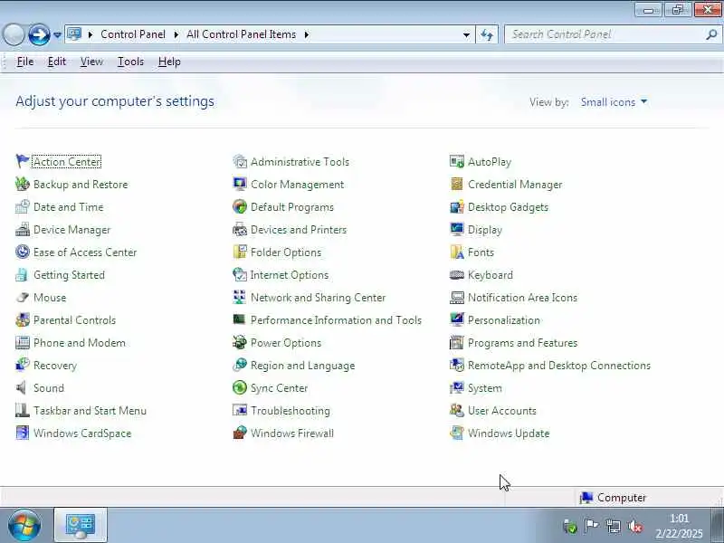The image size is (724, 543).
Task: Open the Help menu
Action: click(169, 62)
